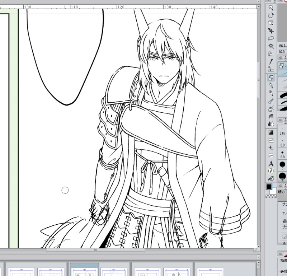
Task: Click the 66.7 zoom value field
Action: (x=283, y=46)
